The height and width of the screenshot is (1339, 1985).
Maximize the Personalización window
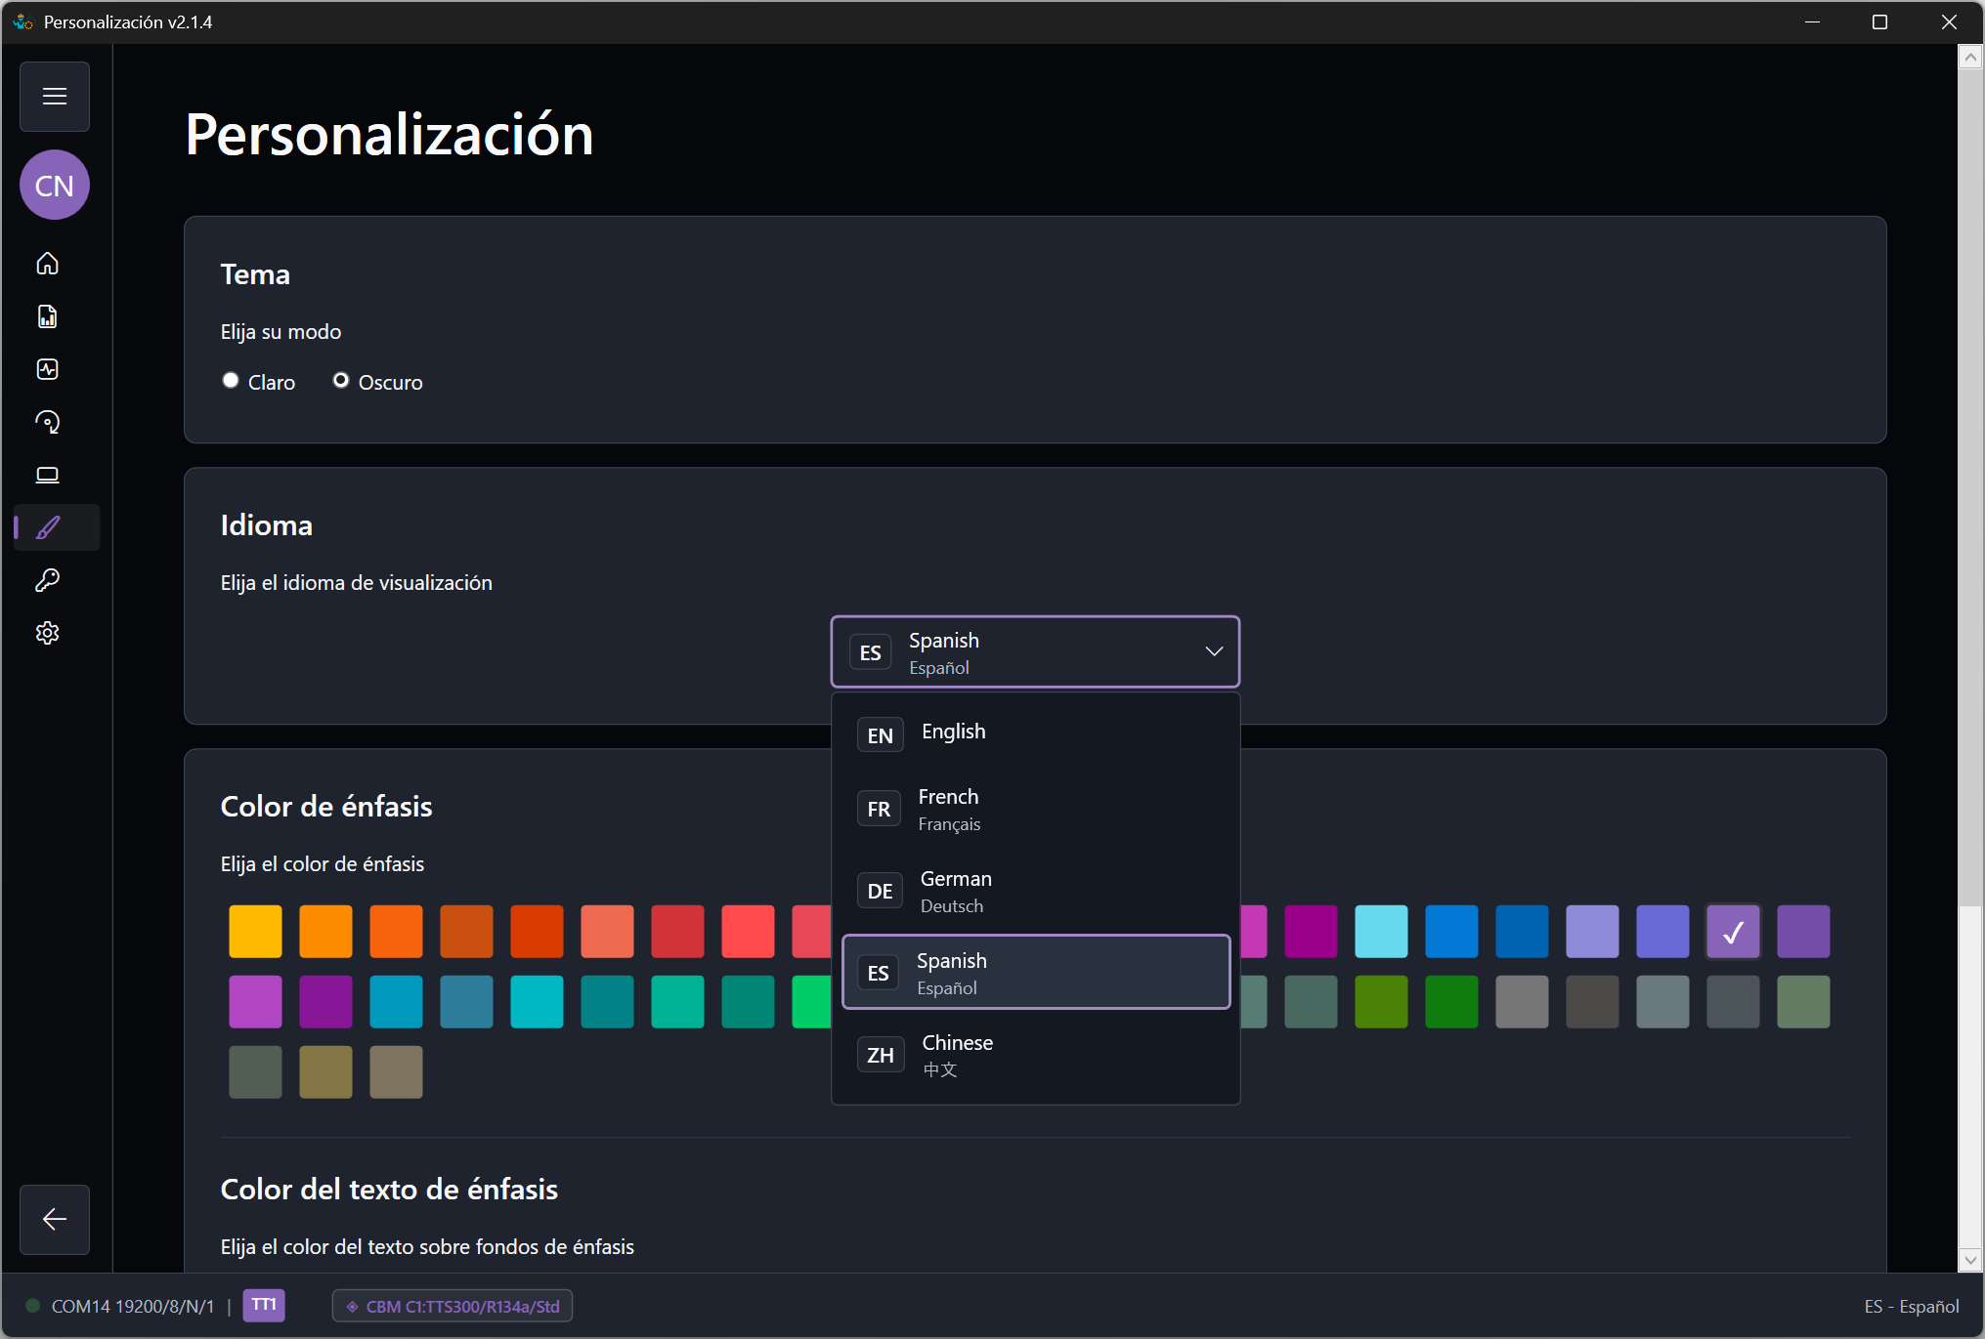tap(1879, 21)
